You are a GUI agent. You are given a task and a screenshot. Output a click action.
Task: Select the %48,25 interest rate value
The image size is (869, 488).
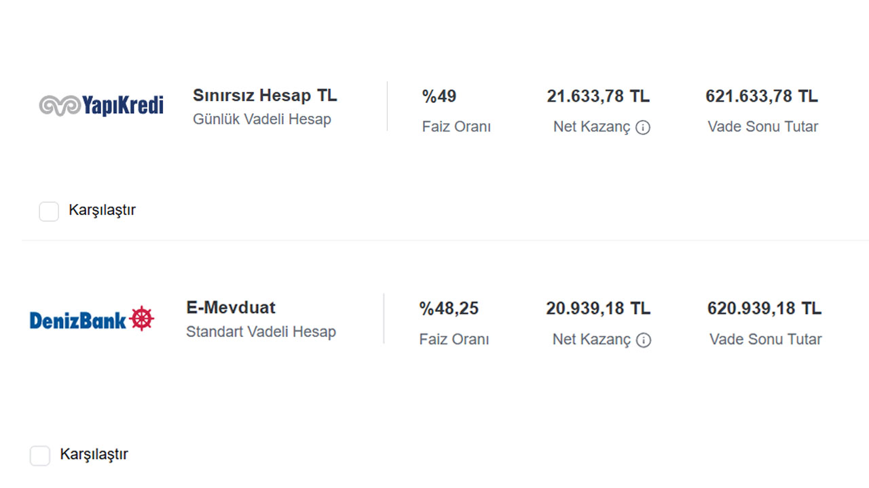point(449,308)
